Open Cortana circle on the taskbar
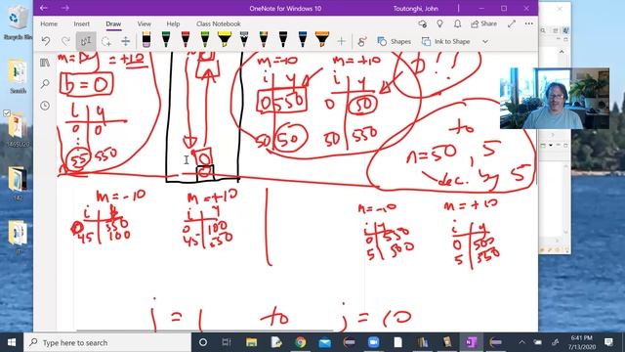625x352 pixels. (203, 342)
